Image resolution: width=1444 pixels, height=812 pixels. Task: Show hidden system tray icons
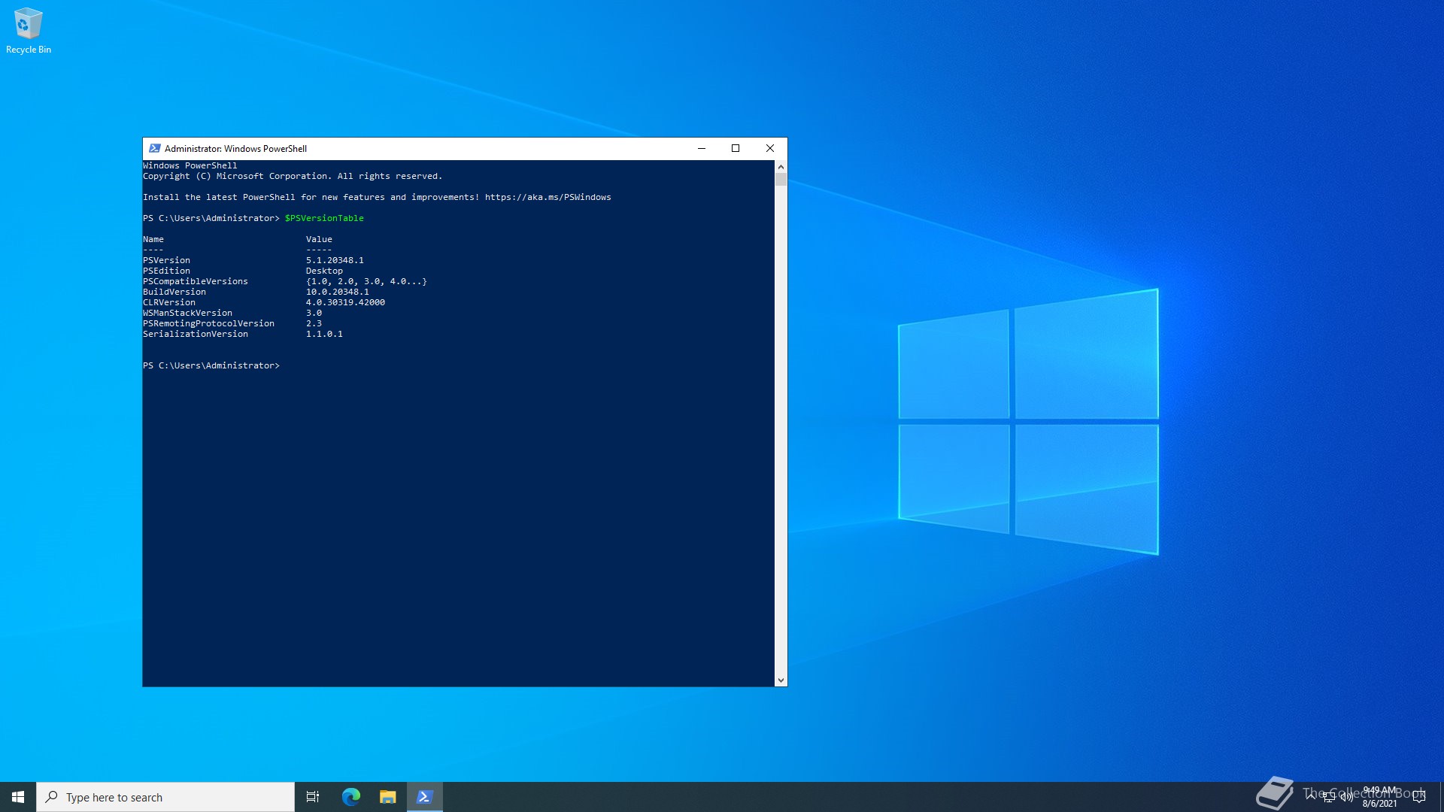[x=1311, y=797]
